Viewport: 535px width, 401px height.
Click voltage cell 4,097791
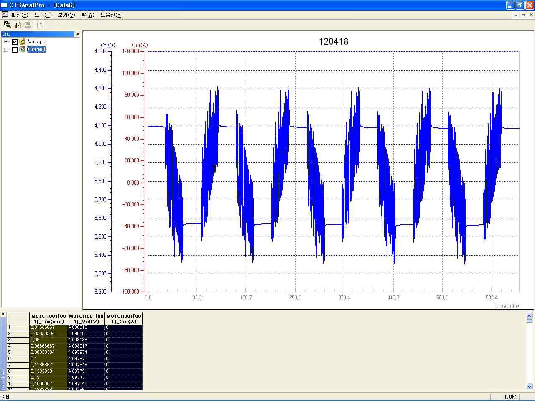[86, 371]
